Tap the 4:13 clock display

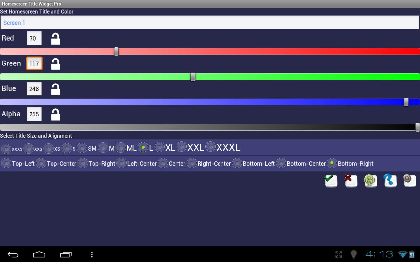tap(379, 254)
